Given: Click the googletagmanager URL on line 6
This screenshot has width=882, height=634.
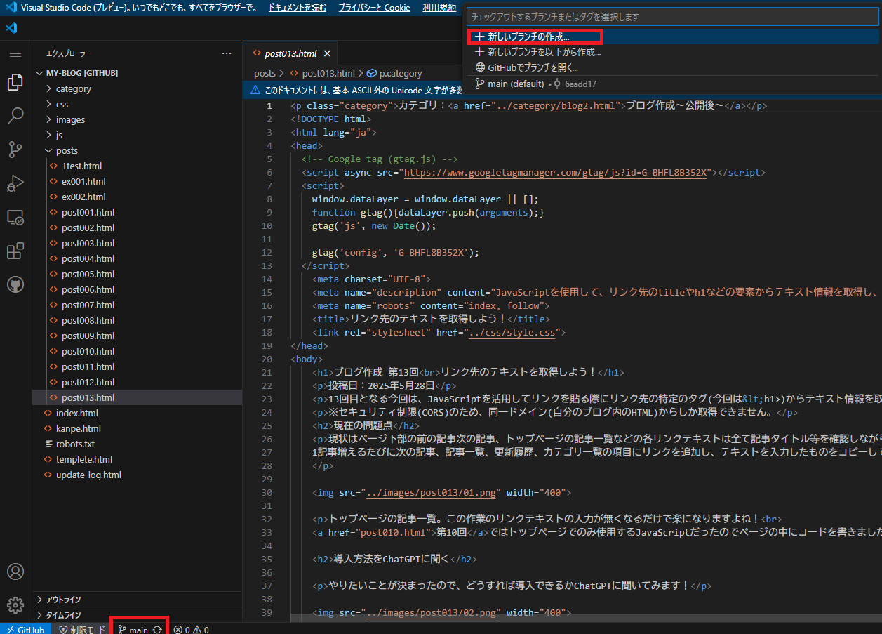Looking at the screenshot, I should pyautogui.click(x=555, y=173).
